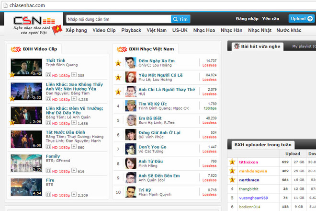316x211 pixels.
Task: Open the Nhạc Hàn navigation menu
Action: click(x=231, y=30)
